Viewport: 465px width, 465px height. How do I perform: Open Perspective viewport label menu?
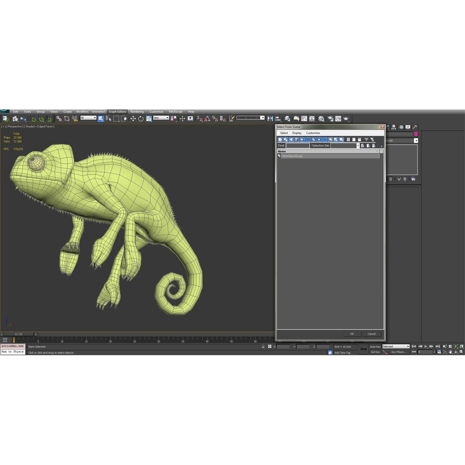coord(15,126)
